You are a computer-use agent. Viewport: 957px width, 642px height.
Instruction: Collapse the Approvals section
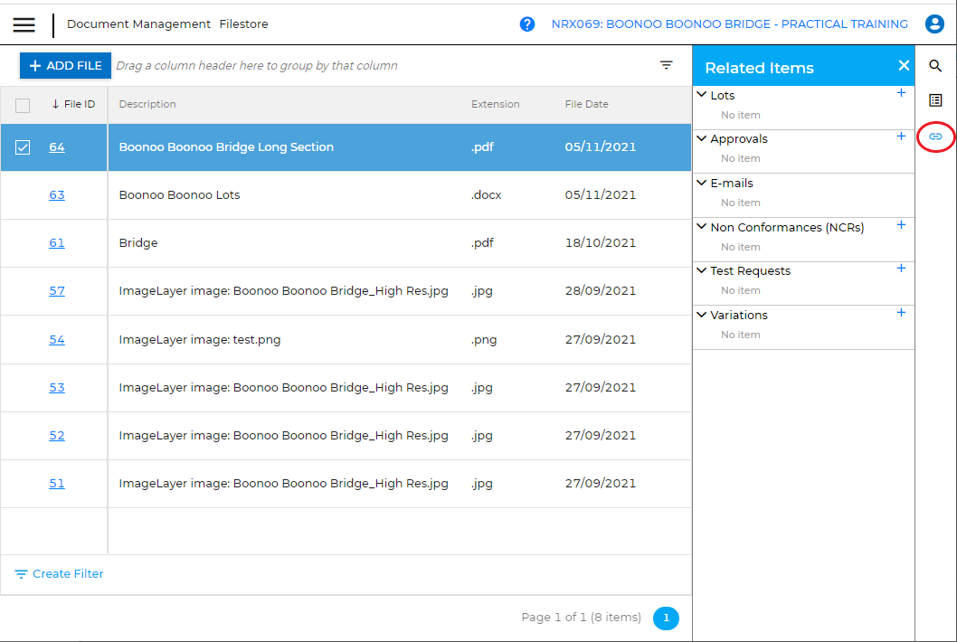tap(702, 138)
